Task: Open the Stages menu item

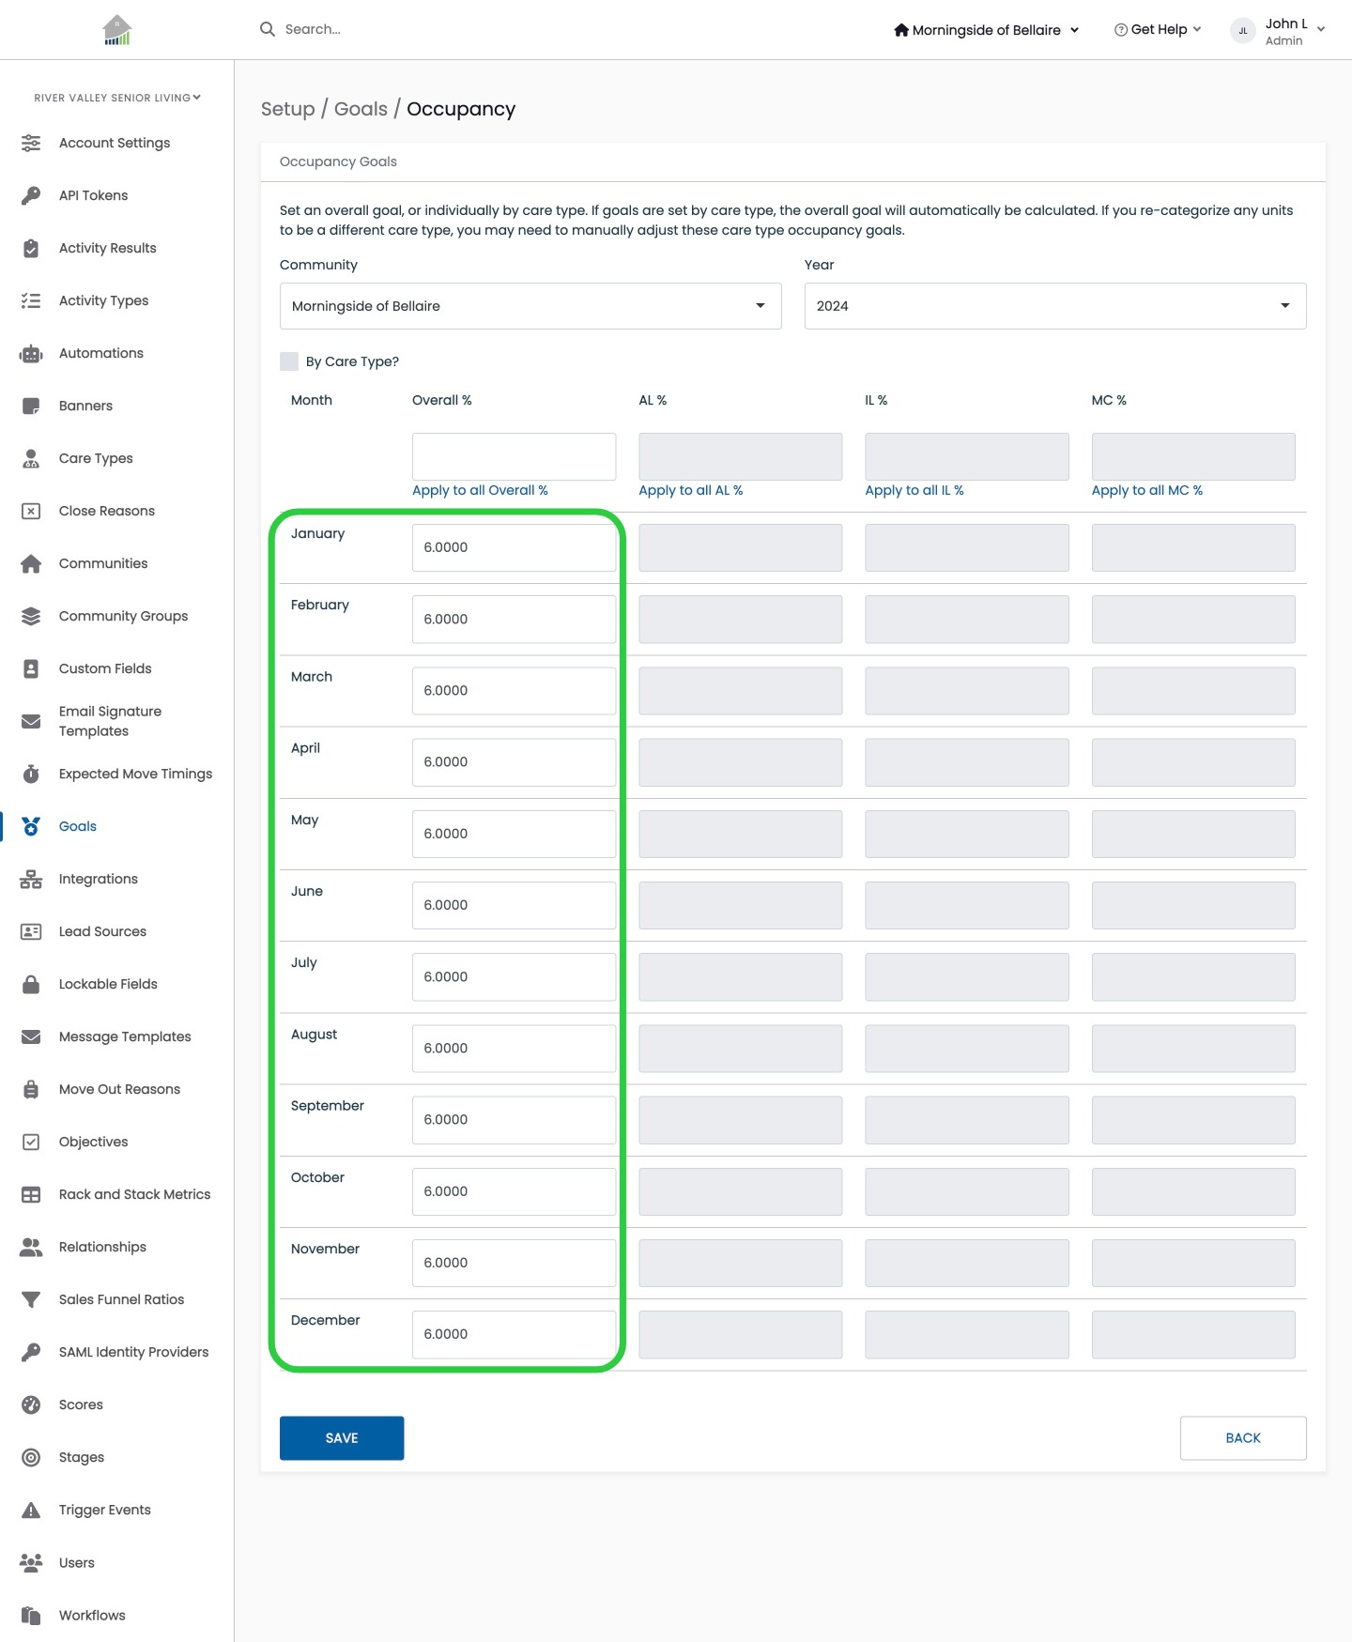Action: point(82,1457)
